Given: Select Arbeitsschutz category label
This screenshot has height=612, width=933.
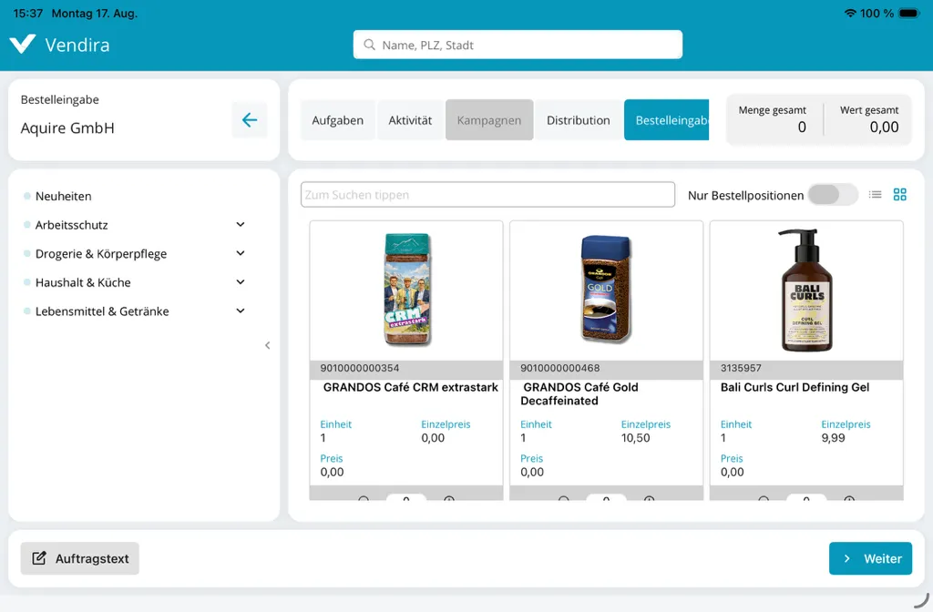Looking at the screenshot, I should (71, 225).
